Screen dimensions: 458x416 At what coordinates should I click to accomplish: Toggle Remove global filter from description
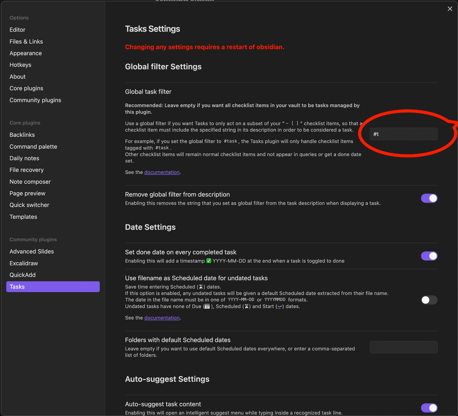(x=429, y=198)
